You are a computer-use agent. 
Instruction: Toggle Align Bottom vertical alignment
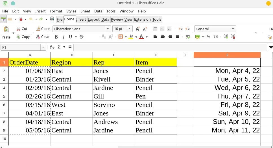(169, 29)
